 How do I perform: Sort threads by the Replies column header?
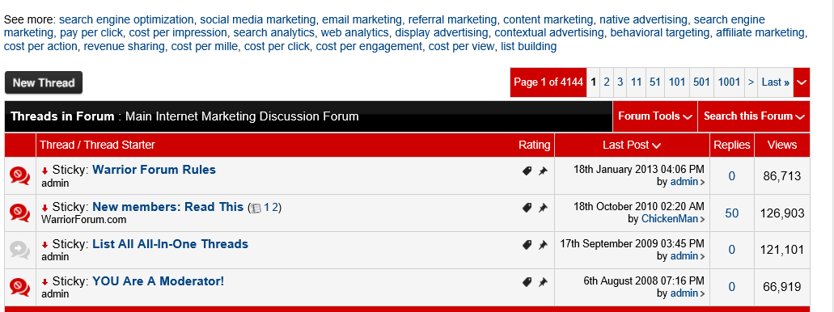click(x=732, y=145)
